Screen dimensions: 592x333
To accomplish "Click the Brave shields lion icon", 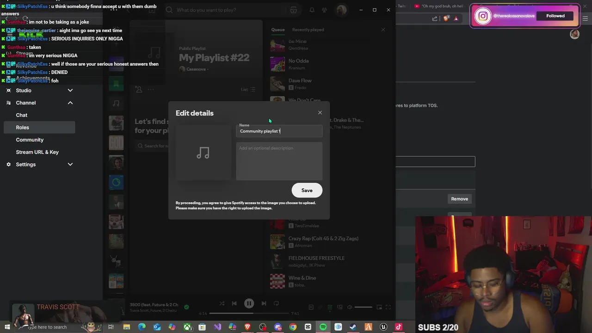I will pyautogui.click(x=446, y=18).
